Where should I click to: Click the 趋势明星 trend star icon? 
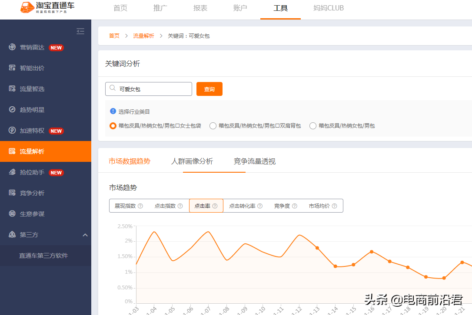pos(33,110)
